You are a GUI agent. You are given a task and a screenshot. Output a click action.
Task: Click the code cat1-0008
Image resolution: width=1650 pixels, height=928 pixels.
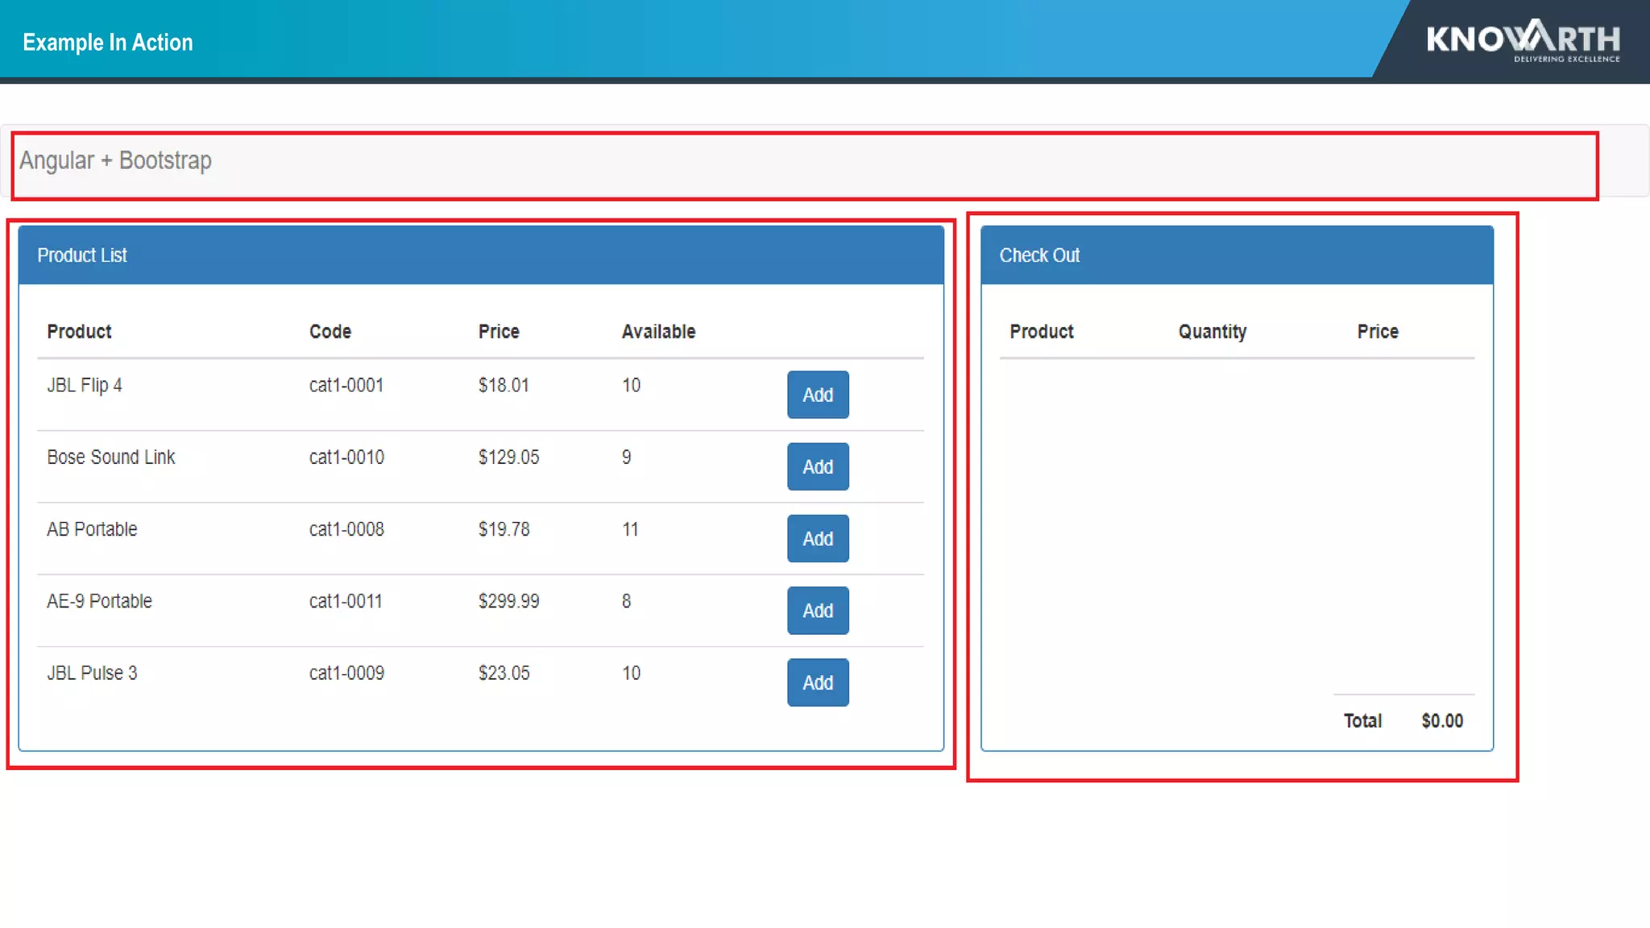coord(346,529)
